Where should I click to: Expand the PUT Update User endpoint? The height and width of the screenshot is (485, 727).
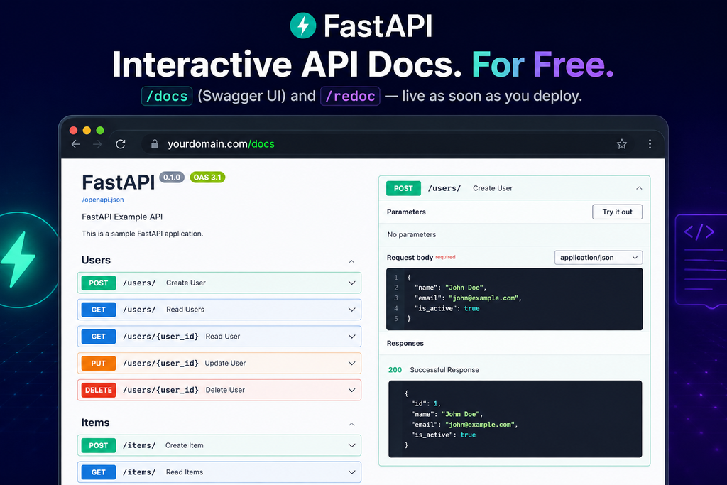coord(219,363)
